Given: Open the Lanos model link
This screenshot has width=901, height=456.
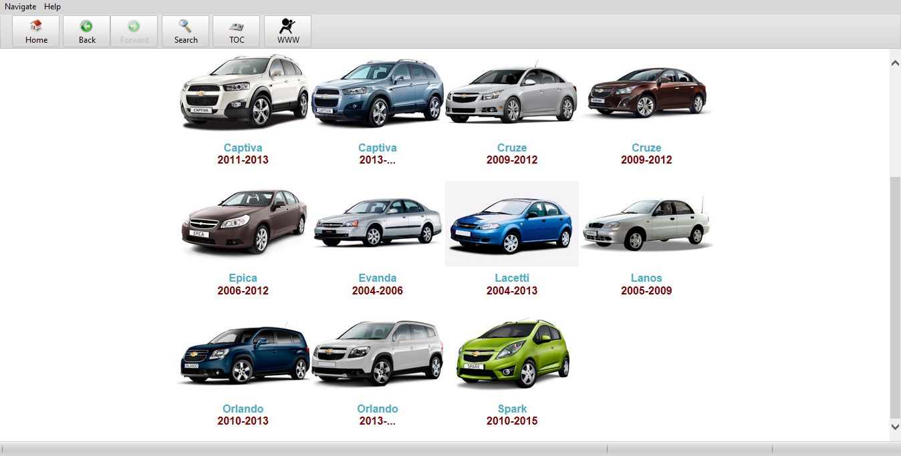Looking at the screenshot, I should (x=646, y=278).
